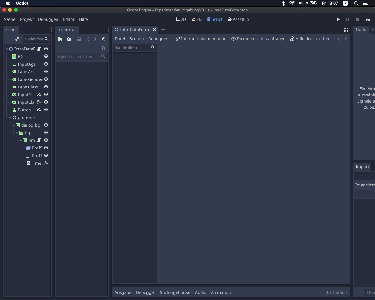Run the project with the Play button
This screenshot has height=300, width=375.
(x=338, y=19)
